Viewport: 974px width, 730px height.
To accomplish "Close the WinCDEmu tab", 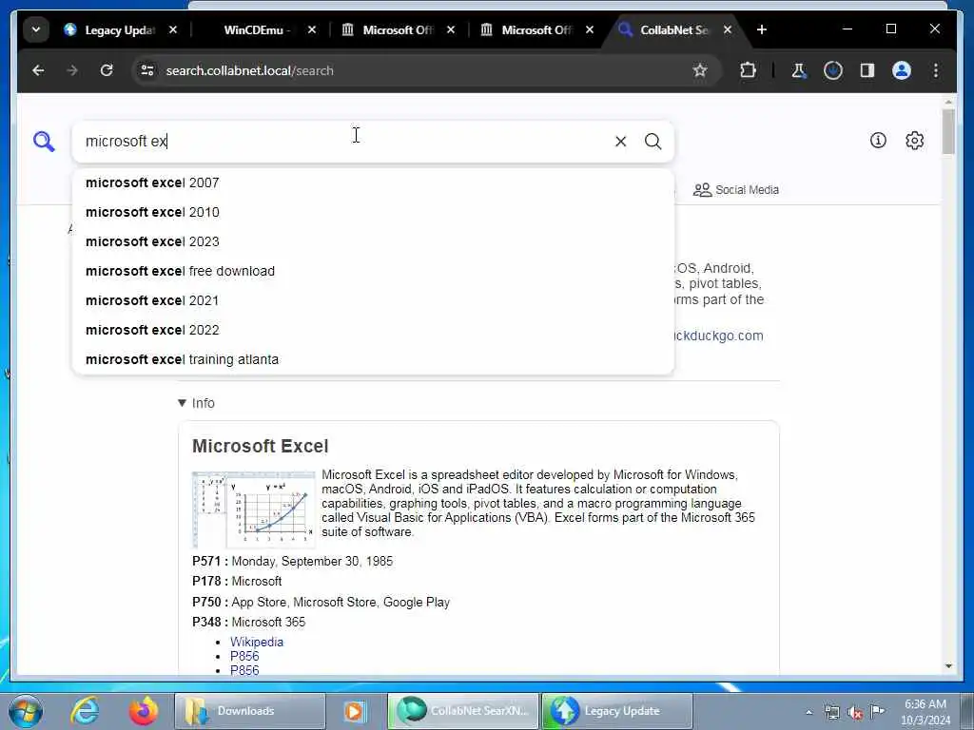I will tap(312, 29).
